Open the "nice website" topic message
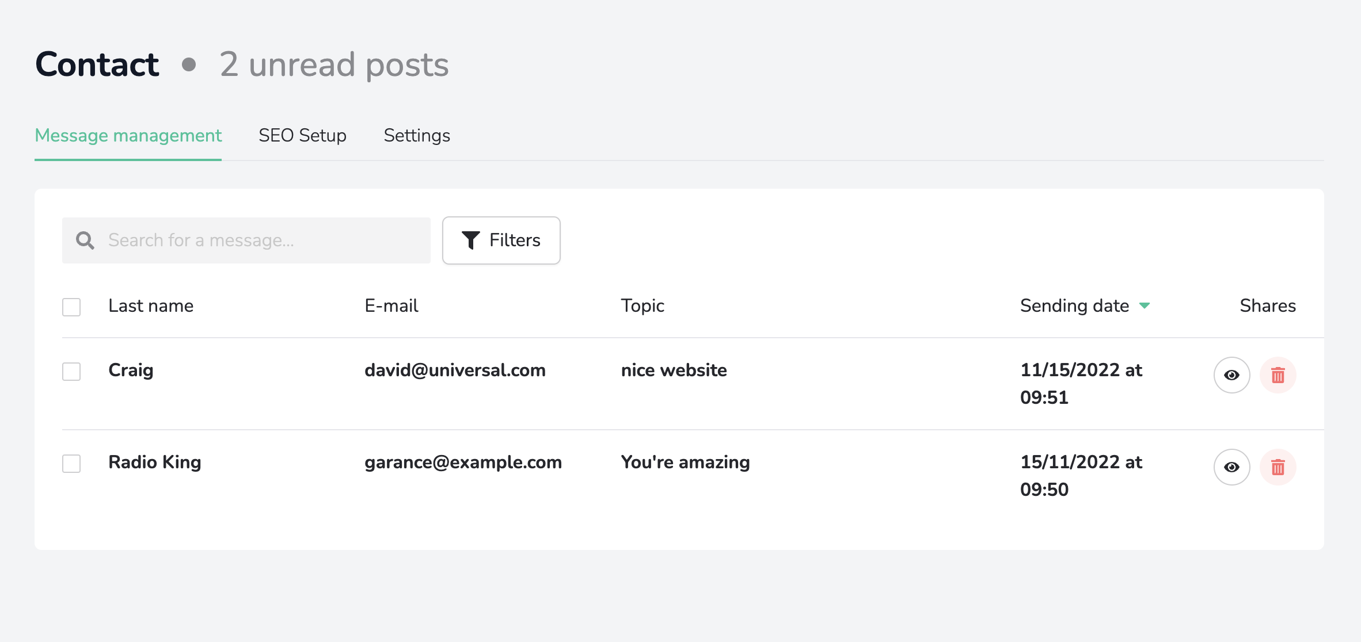Image resolution: width=1361 pixels, height=642 pixels. [x=674, y=370]
